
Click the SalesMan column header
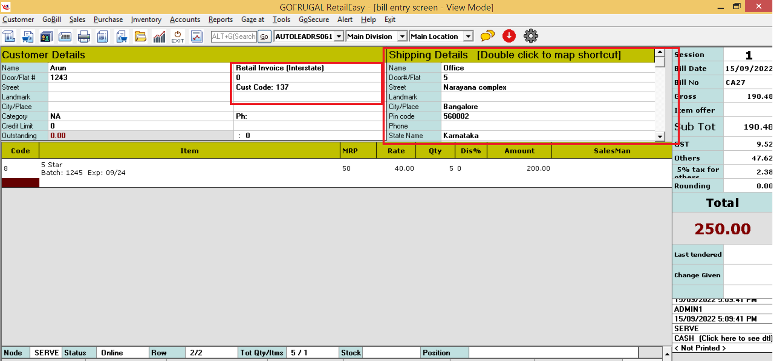612,151
